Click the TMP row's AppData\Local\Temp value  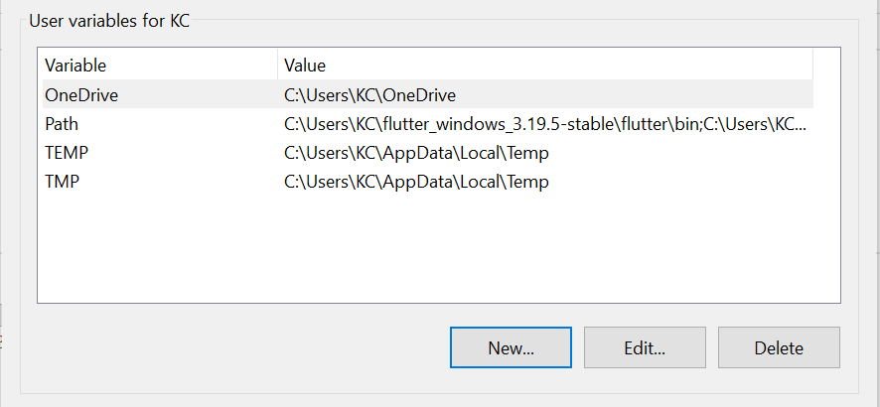tap(416, 182)
